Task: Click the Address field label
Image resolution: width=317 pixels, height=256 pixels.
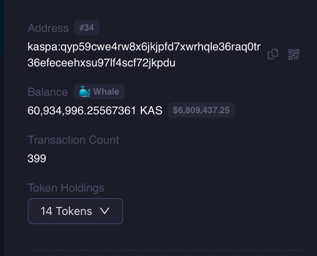Action: pyautogui.click(x=48, y=28)
